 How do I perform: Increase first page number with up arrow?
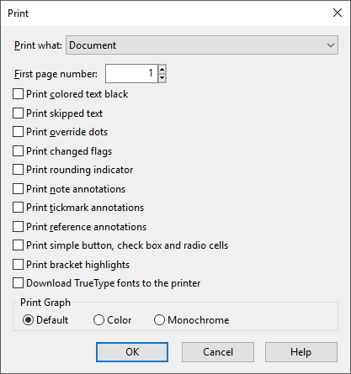coord(162,69)
